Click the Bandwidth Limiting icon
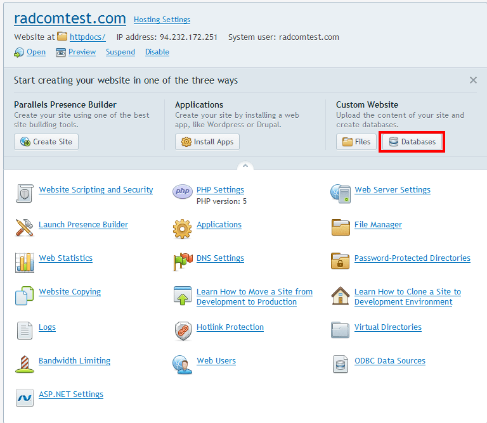Screen dimensions: 487x423 24,364
